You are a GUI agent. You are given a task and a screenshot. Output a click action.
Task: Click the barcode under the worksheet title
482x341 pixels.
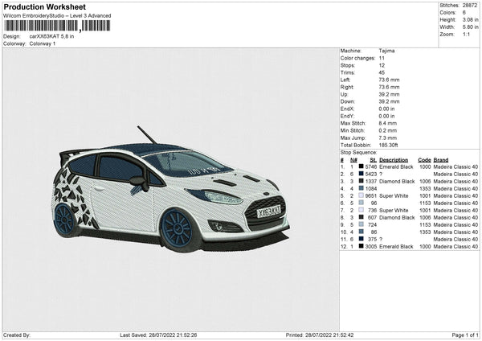pyautogui.click(x=57, y=26)
